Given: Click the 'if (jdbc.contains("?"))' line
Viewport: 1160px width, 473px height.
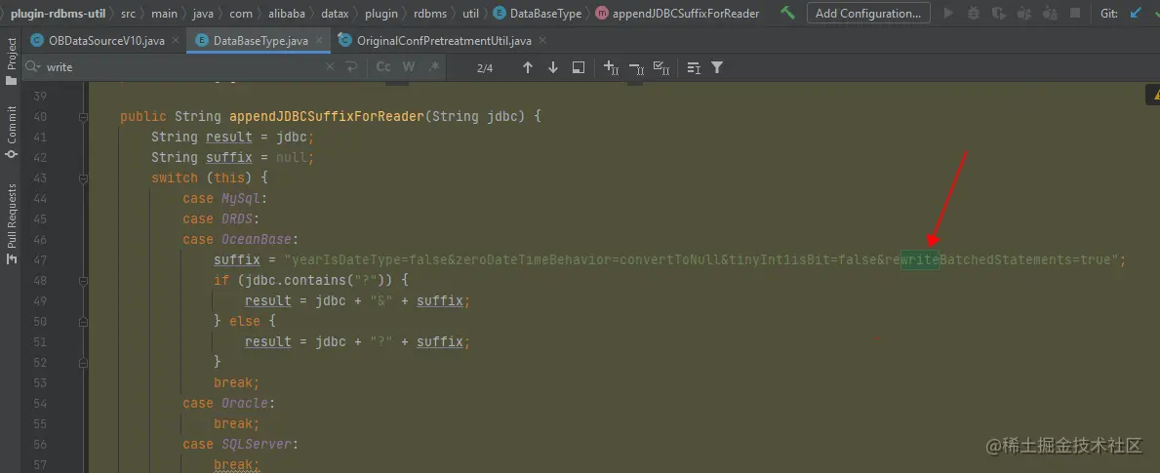Looking at the screenshot, I should click(311, 281).
